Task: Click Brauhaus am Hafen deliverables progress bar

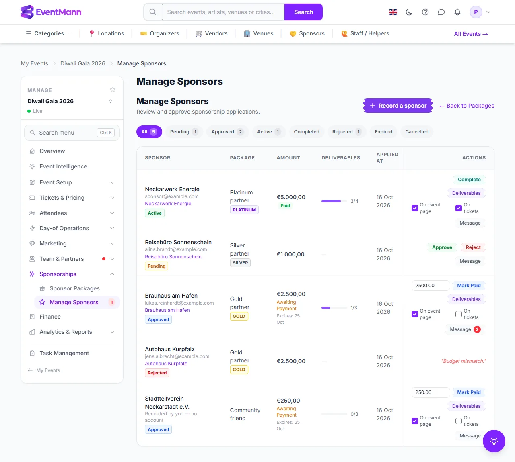Action: coord(334,308)
